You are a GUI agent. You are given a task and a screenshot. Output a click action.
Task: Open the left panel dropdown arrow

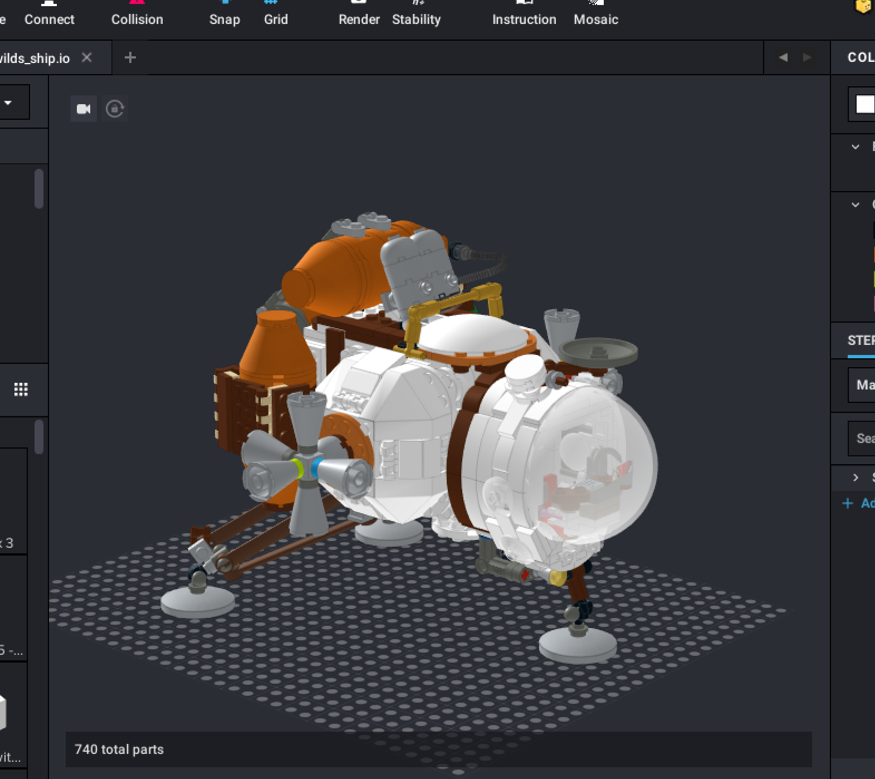point(8,103)
